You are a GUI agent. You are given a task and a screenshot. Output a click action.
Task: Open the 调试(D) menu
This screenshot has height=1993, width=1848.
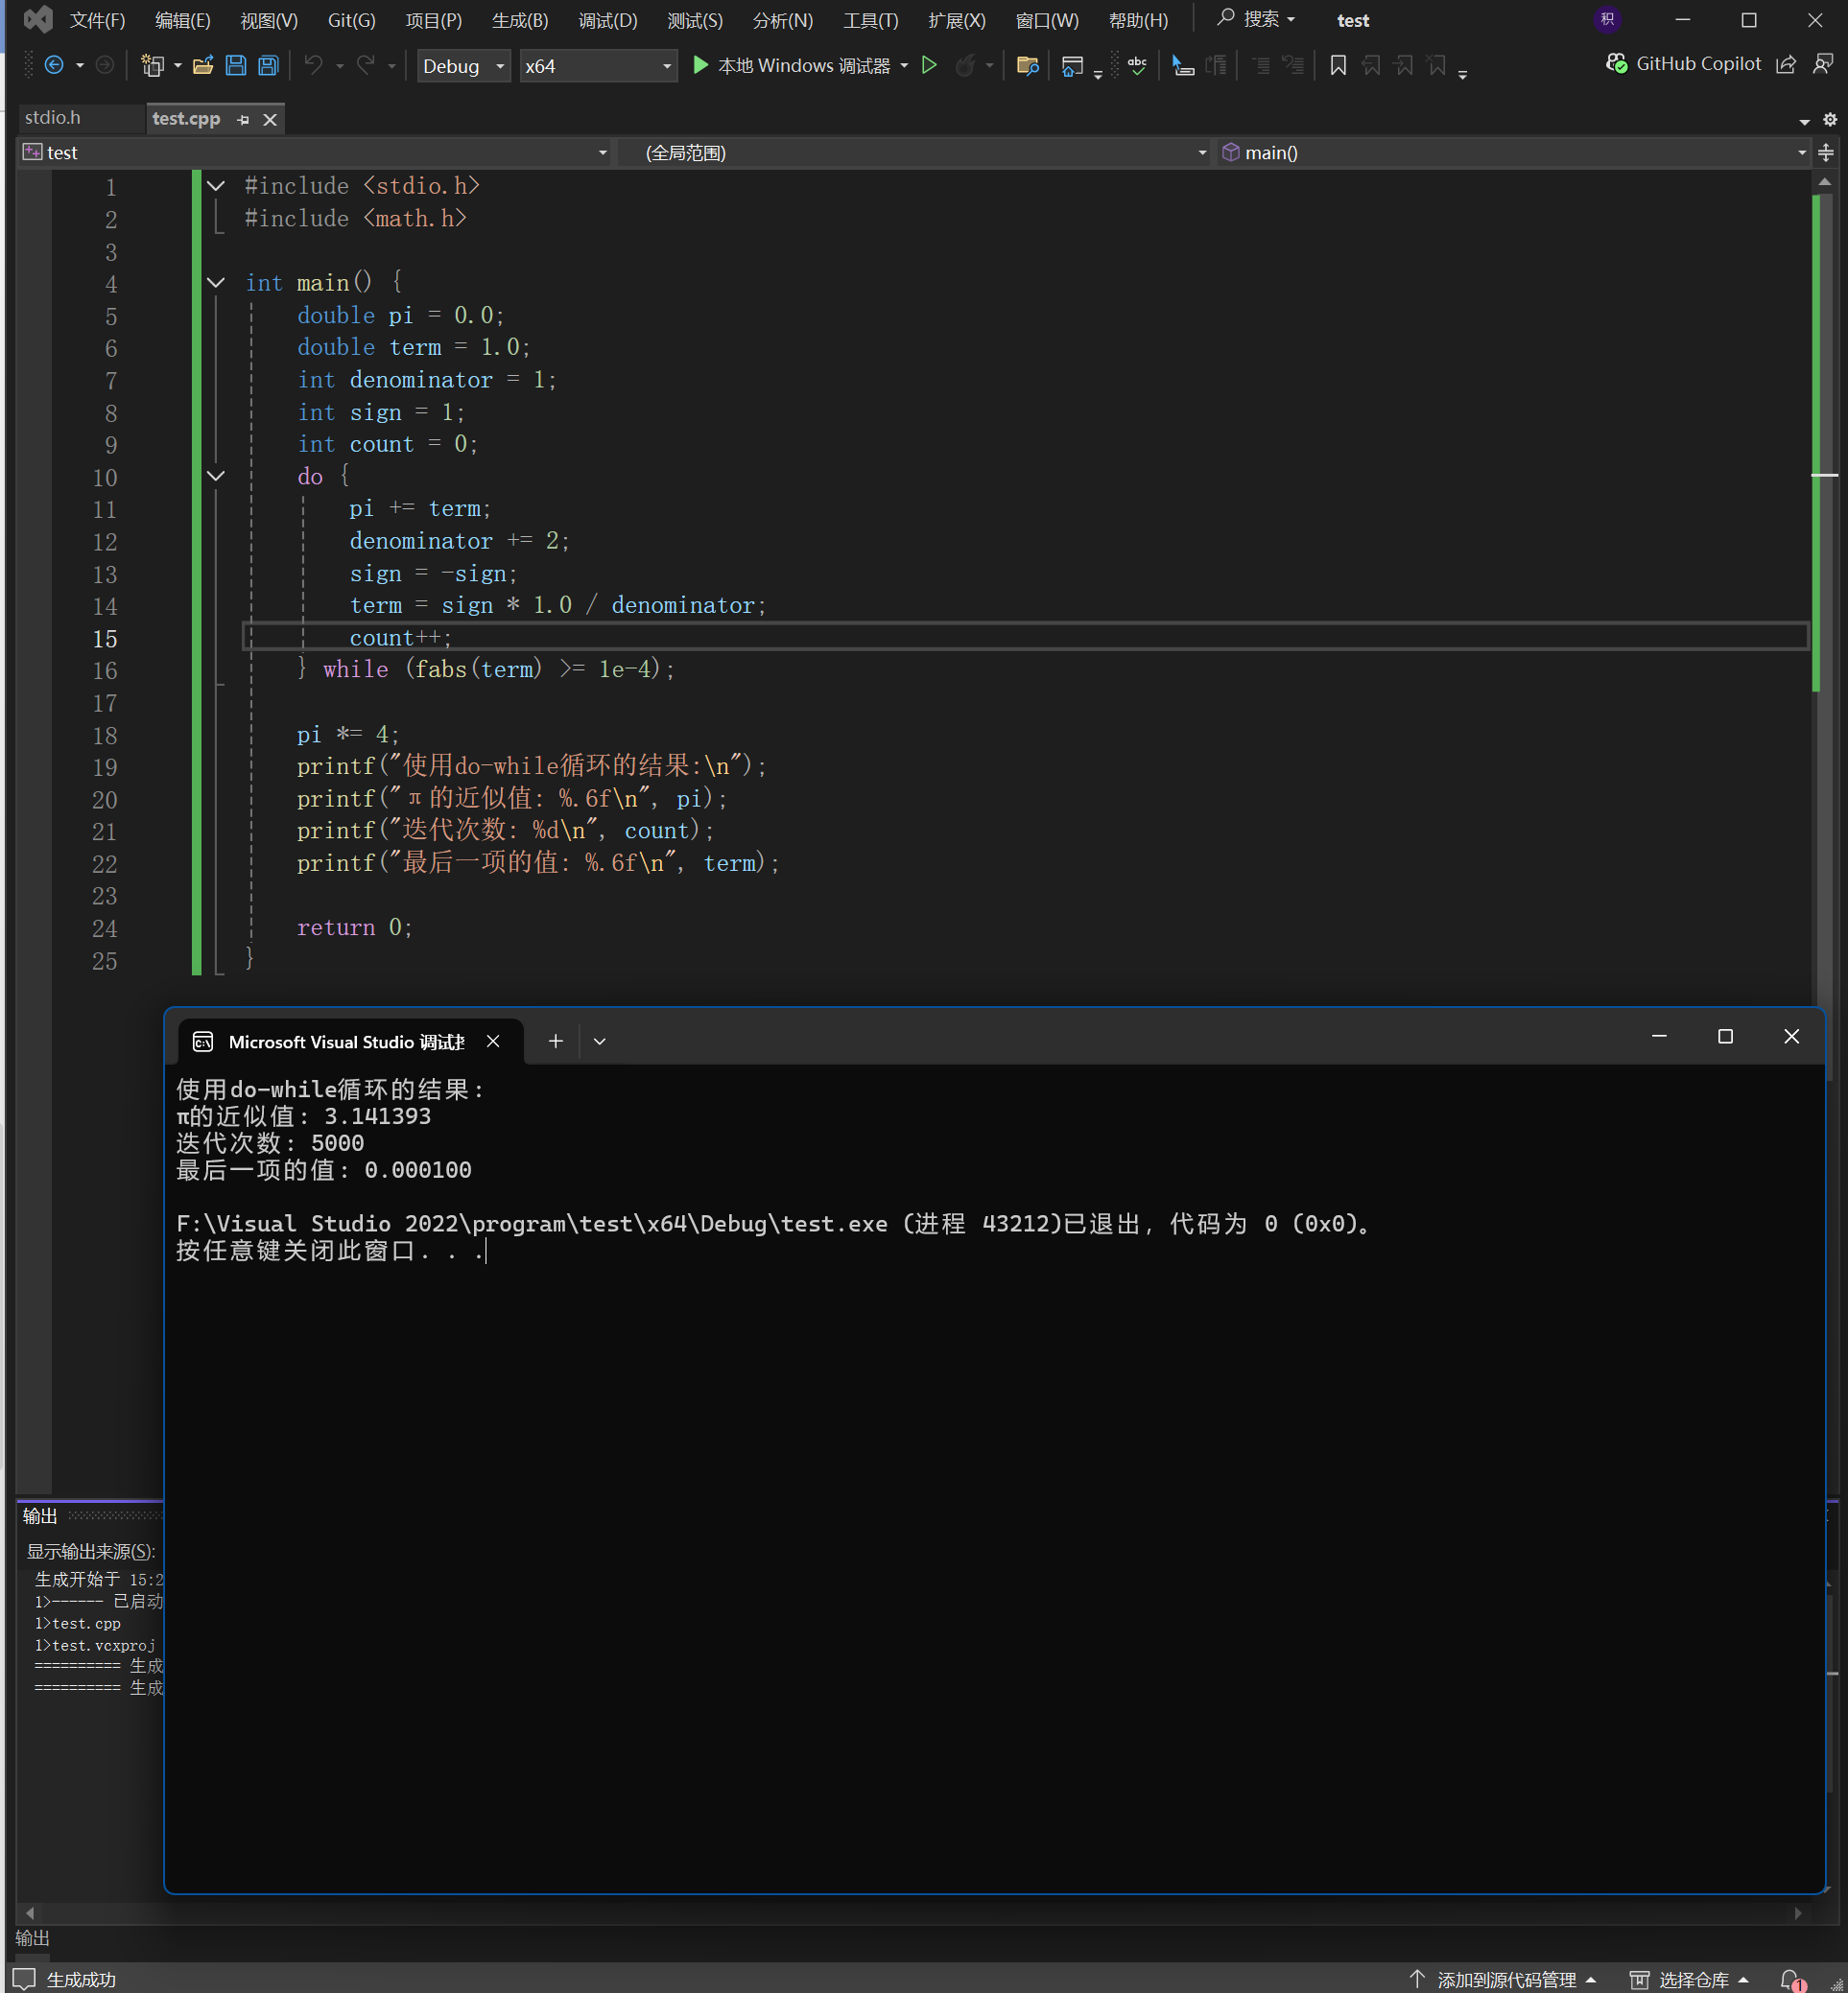607,21
